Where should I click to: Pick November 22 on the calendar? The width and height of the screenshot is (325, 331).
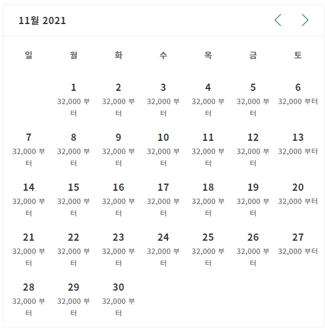click(73, 250)
